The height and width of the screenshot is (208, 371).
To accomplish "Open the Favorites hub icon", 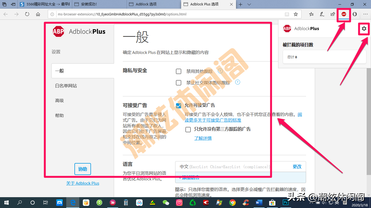I will point(311,14).
